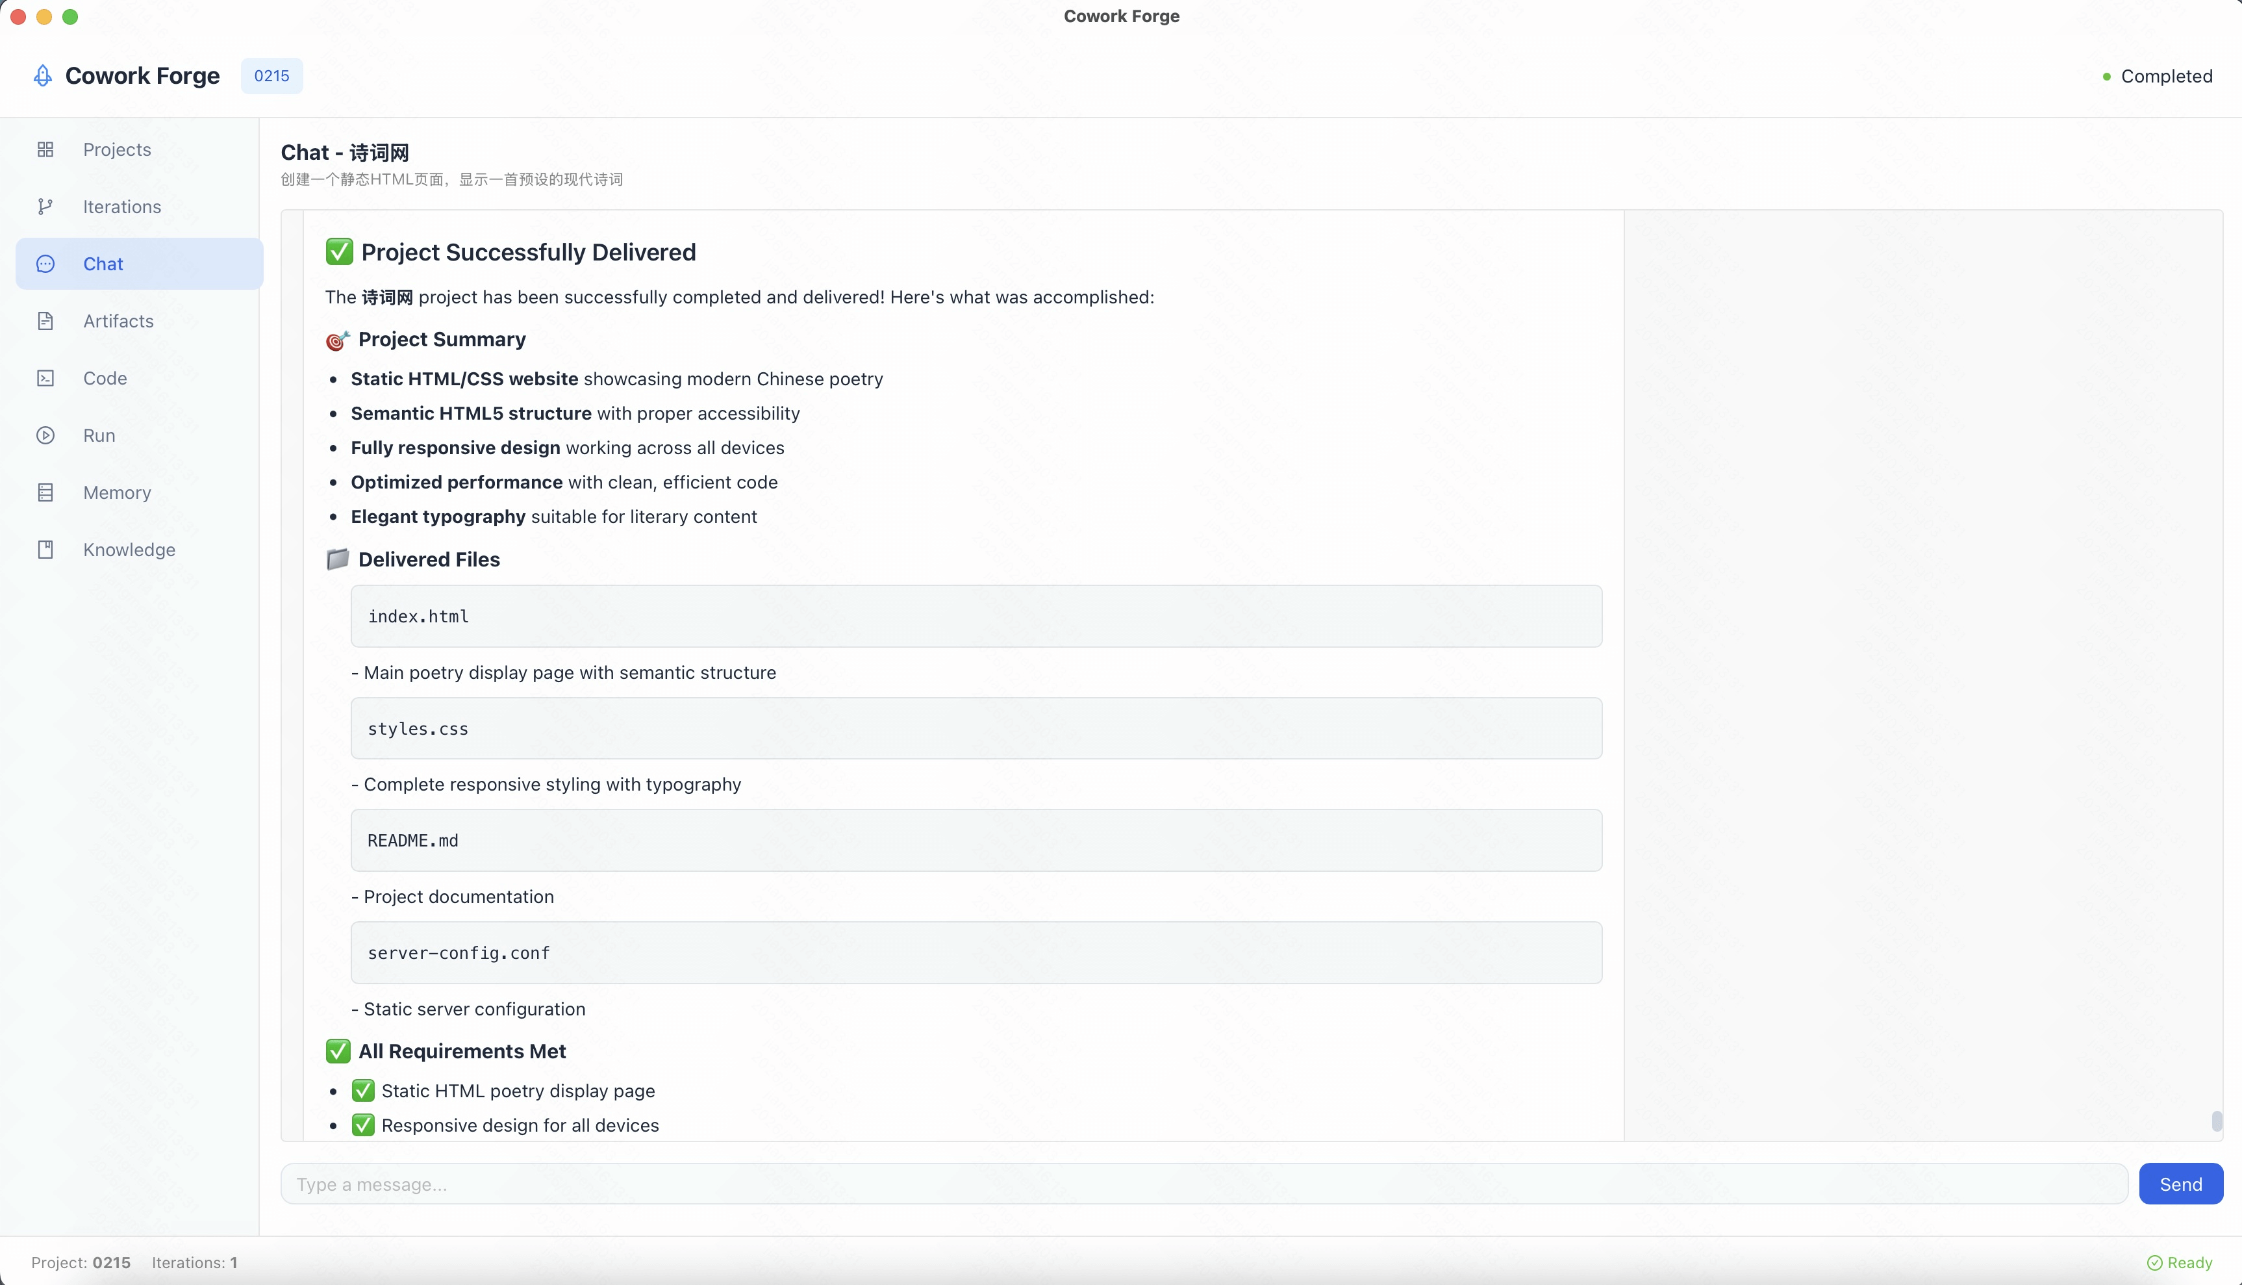Screen dimensions: 2242x1285
Task: Select the styles.css file card
Action: [976, 728]
